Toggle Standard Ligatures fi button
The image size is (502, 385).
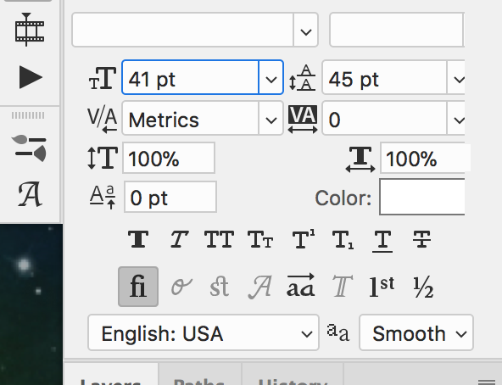(x=138, y=287)
